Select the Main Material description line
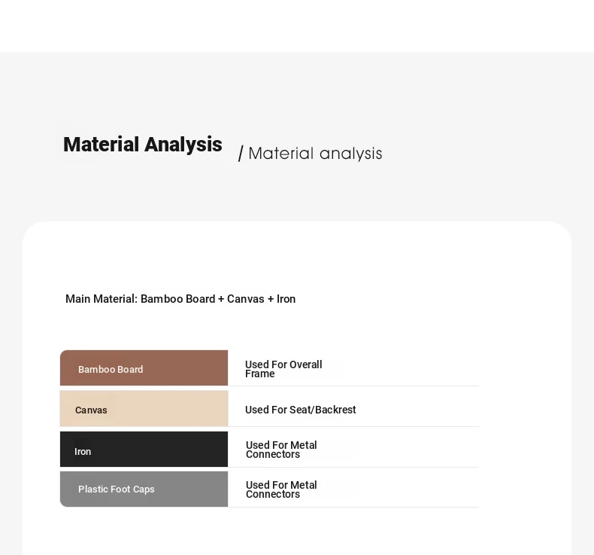This screenshot has width=594, height=555. pyautogui.click(x=180, y=299)
